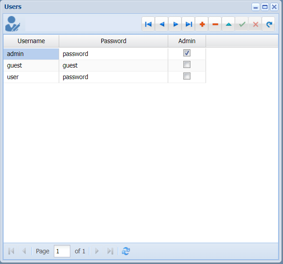This screenshot has width=283, height=264.
Task: Click the user edit icon at top left
Action: pos(12,24)
